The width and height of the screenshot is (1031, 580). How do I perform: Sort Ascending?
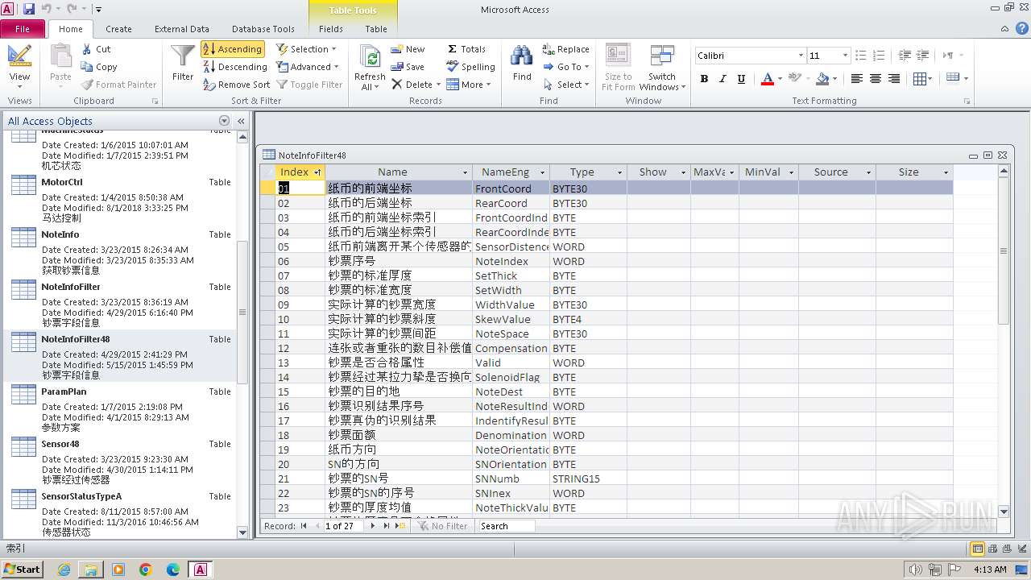(233, 49)
